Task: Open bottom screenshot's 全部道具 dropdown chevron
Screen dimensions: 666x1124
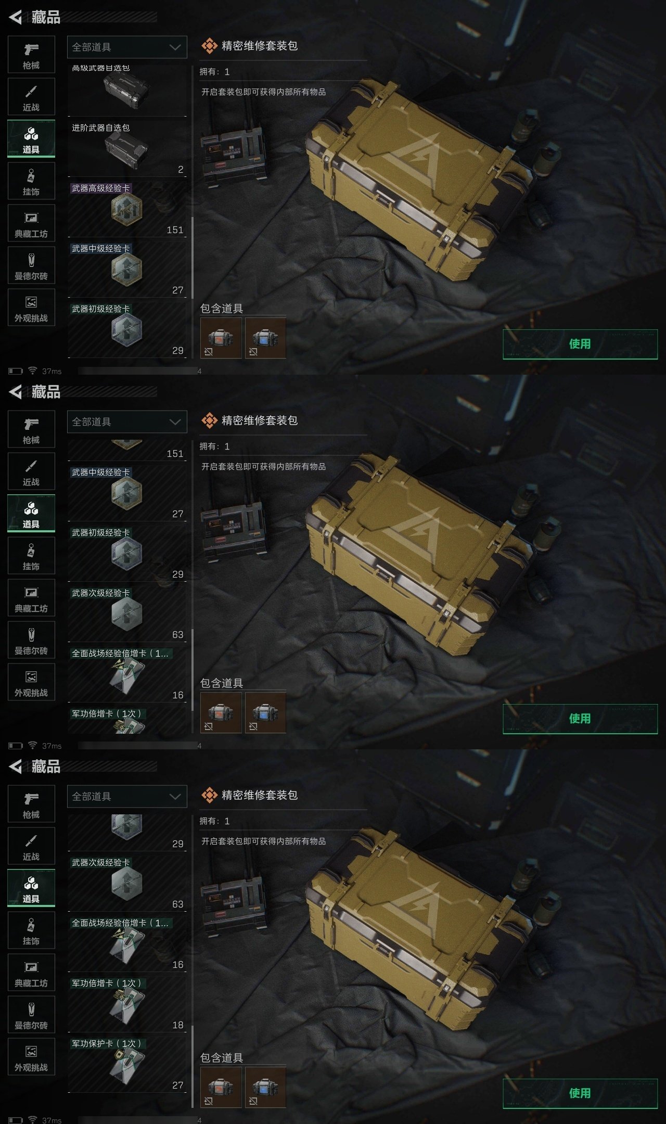Action: pyautogui.click(x=175, y=796)
